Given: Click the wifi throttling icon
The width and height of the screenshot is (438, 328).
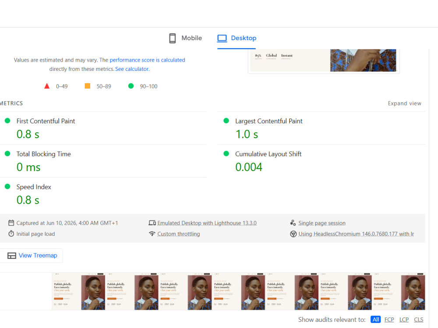Looking at the screenshot, I should tap(152, 234).
